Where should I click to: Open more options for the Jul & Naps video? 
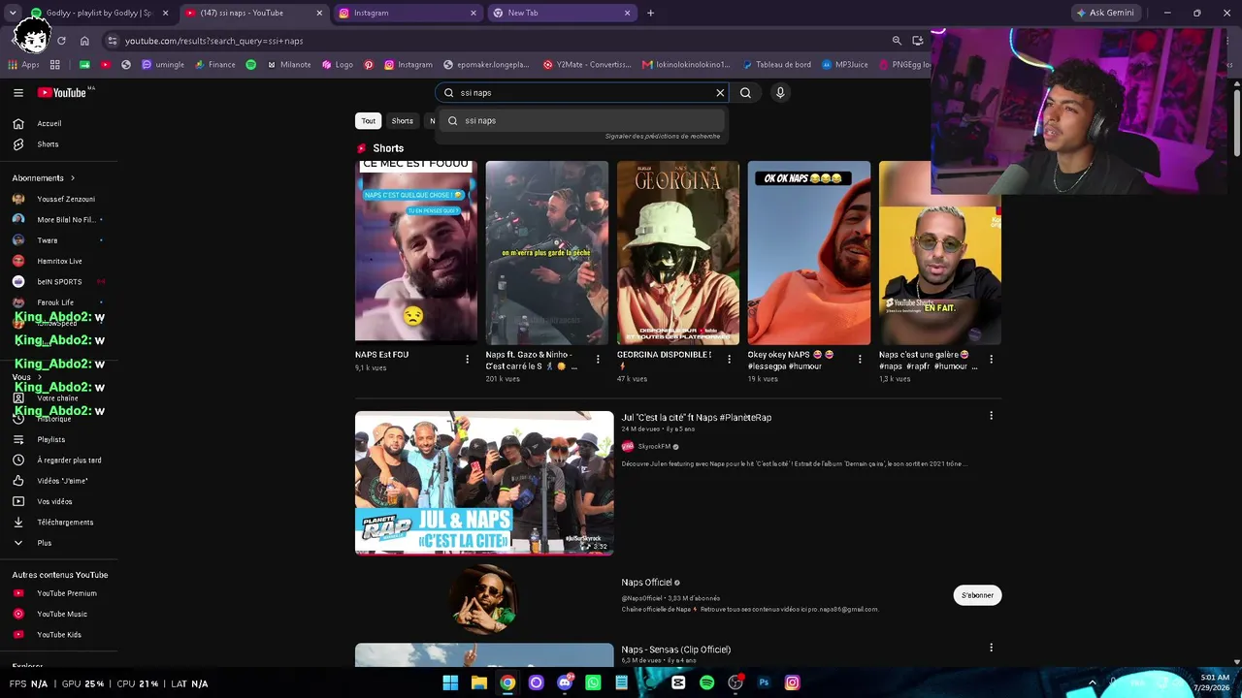pos(991,416)
